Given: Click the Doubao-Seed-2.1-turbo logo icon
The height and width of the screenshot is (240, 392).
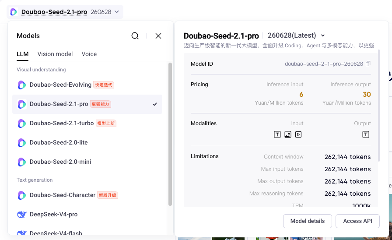Looking at the screenshot, I should pyautogui.click(x=22, y=124).
